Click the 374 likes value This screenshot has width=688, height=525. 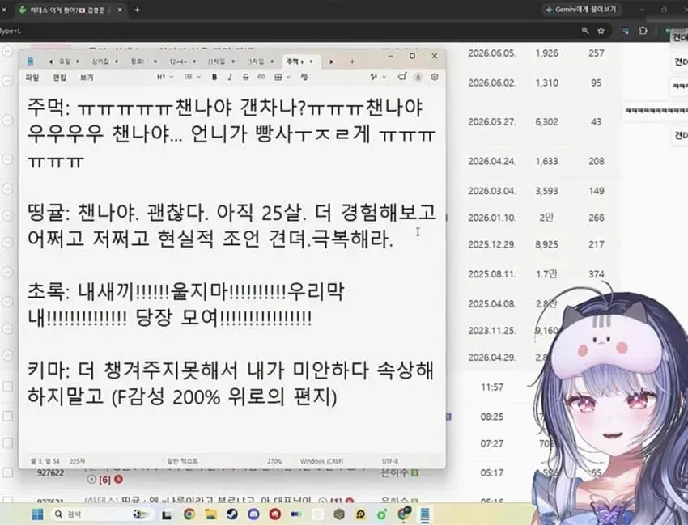click(597, 274)
